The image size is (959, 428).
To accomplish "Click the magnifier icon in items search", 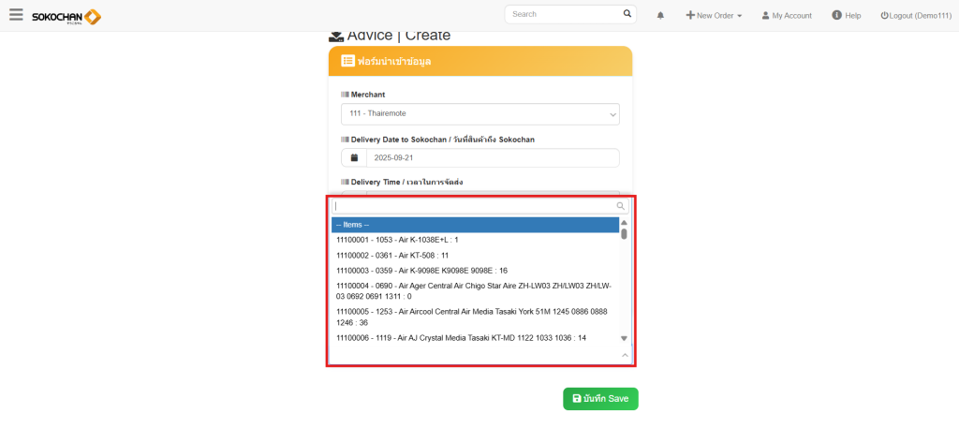I will pyautogui.click(x=620, y=206).
